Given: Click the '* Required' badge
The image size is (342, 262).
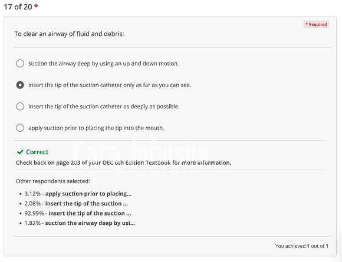Looking at the screenshot, I should point(316,24).
